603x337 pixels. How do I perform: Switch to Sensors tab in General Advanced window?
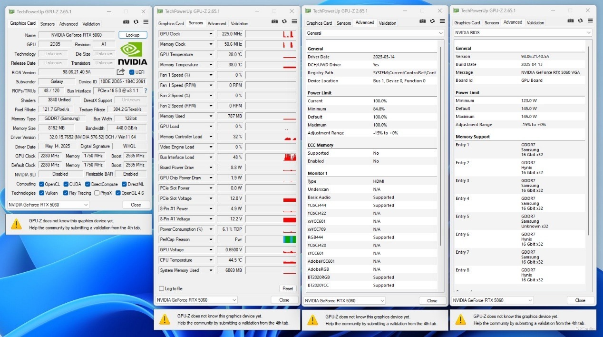(x=344, y=23)
